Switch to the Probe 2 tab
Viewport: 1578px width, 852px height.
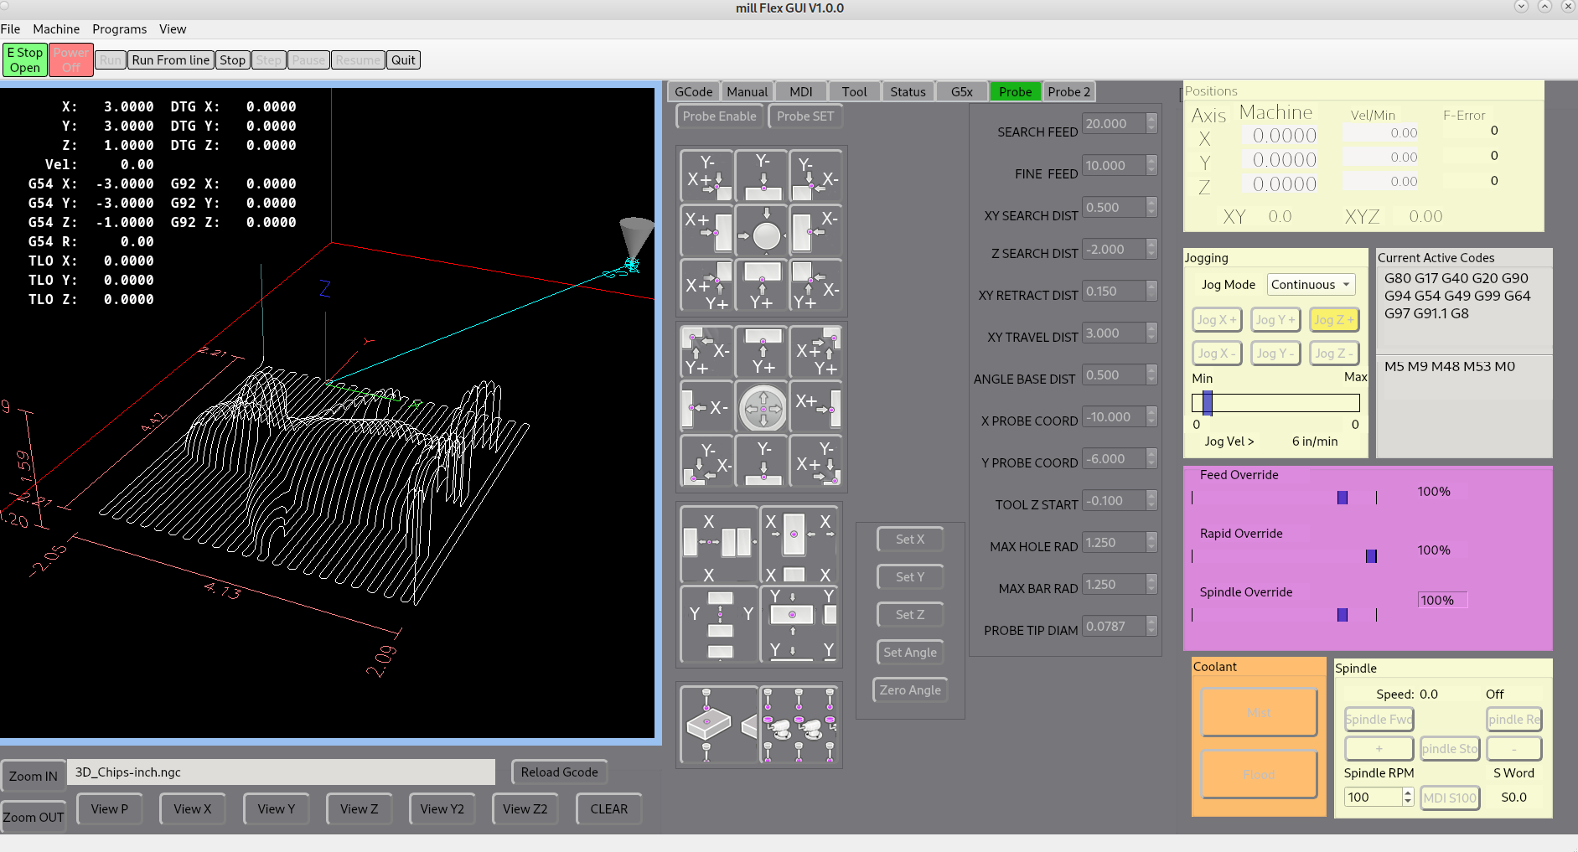(1068, 91)
